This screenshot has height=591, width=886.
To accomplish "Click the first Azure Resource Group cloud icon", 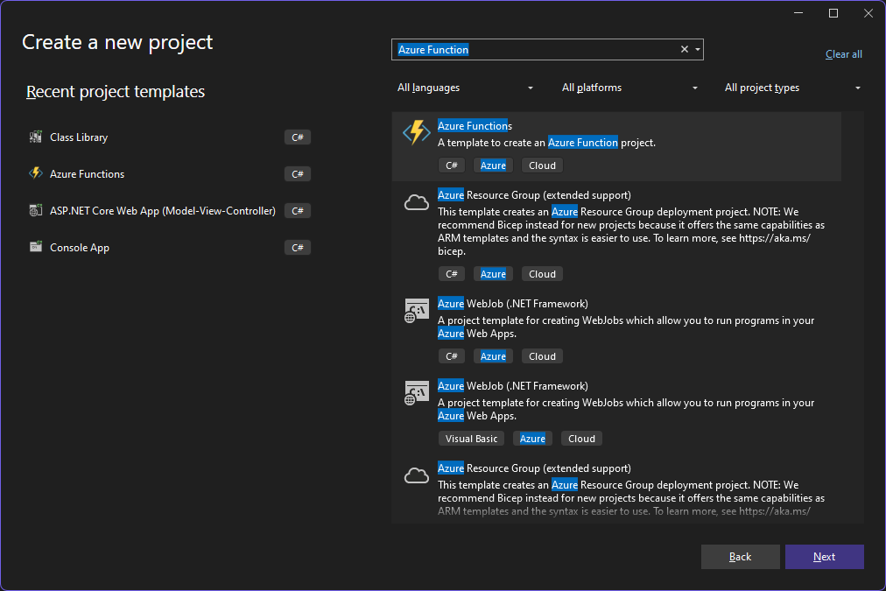I will click(x=416, y=202).
